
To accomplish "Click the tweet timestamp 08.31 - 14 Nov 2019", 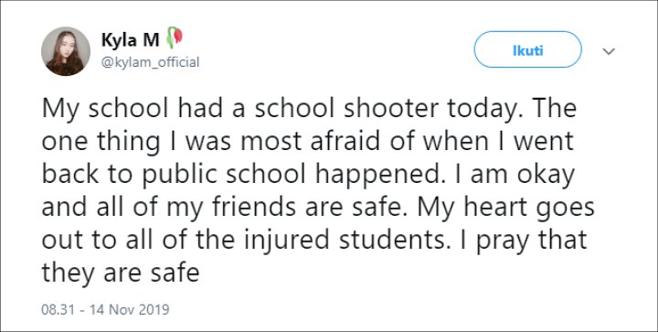I will [x=105, y=310].
